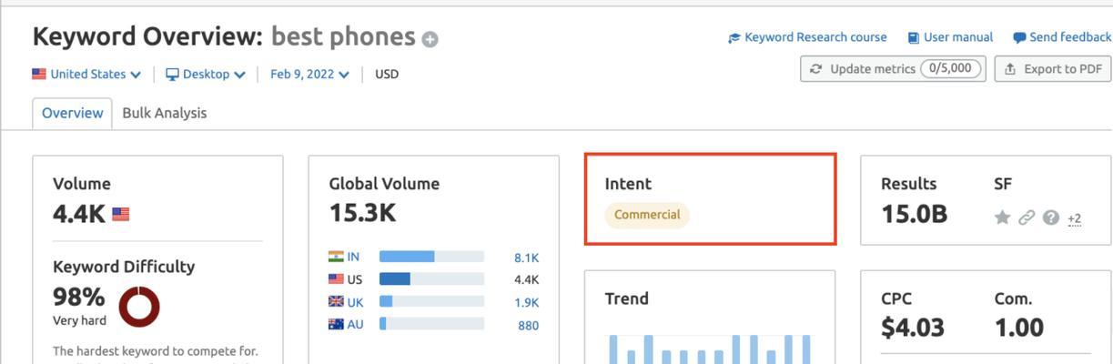Open the User manual link
Viewport: 1113px width, 364px height.
pyautogui.click(x=950, y=37)
